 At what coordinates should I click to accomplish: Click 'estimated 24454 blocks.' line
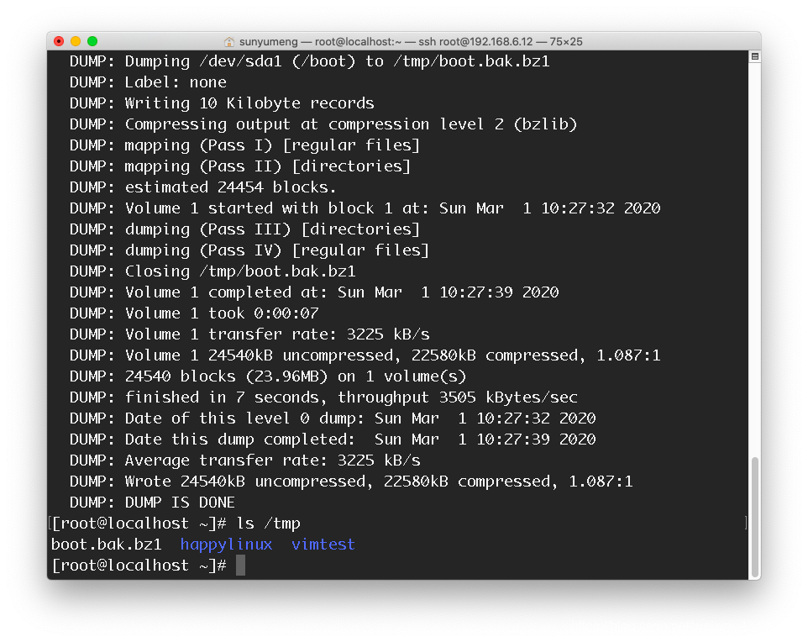pos(203,187)
